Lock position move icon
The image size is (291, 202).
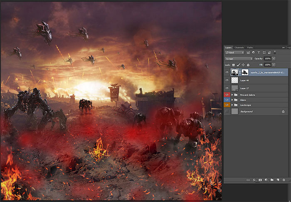243,65
